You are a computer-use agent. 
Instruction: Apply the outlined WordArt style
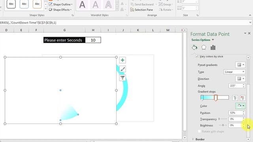pos(108,5)
